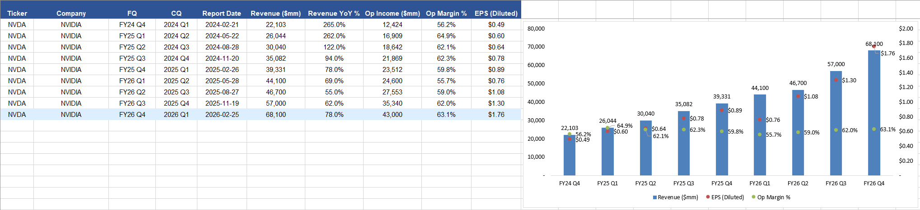Click op margin cell 55.7% in table
This screenshot has width=920, height=210.
(447, 81)
